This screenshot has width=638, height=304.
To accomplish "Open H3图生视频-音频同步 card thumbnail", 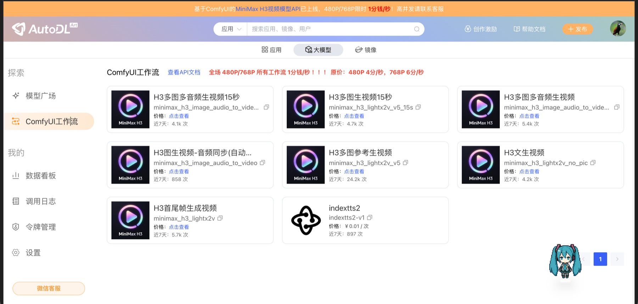I will pos(130,165).
